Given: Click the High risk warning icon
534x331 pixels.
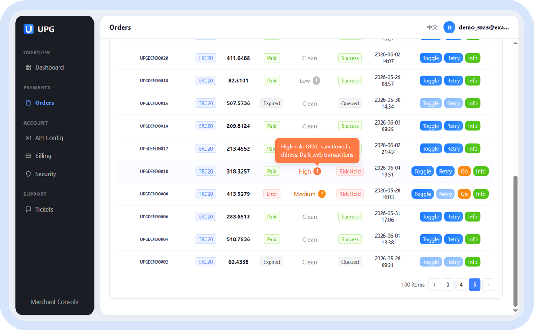Looking at the screenshot, I should pos(317,171).
